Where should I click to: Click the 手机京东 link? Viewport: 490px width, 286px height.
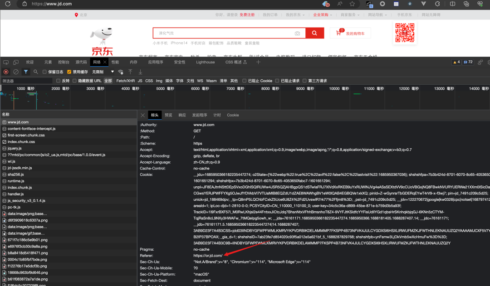point(404,15)
